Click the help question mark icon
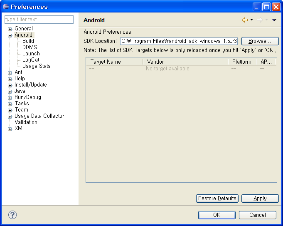Image resolution: width=283 pixels, height=226 pixels. pyautogui.click(x=12, y=215)
